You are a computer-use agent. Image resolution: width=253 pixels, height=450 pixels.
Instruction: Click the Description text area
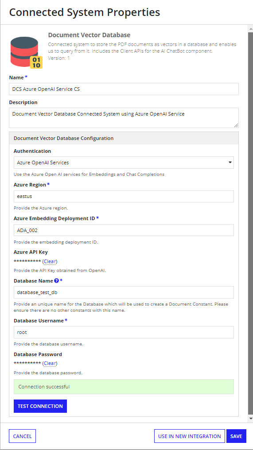(x=124, y=118)
